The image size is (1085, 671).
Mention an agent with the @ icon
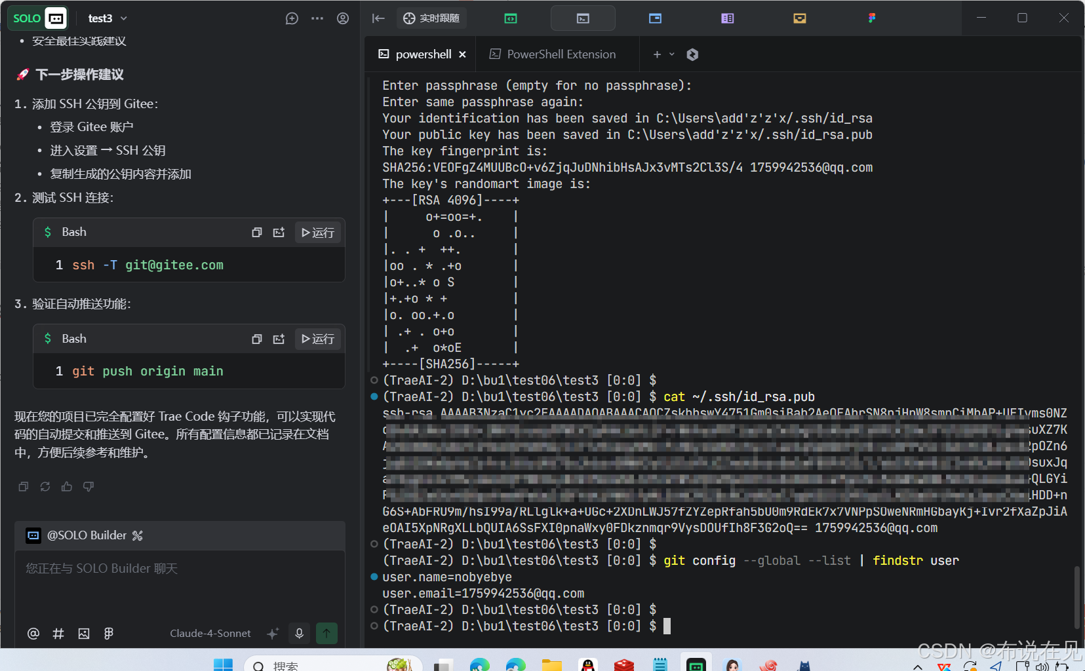(33, 633)
